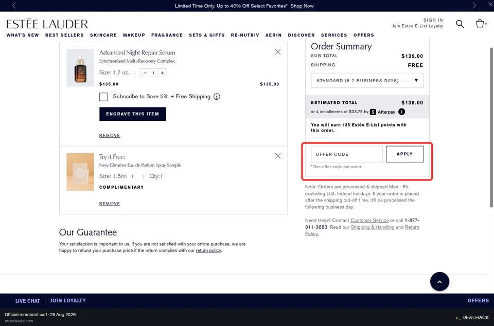This screenshot has width=494, height=326.
Task: Open the Advanced Night Repair Serum thumbnail
Action: pyautogui.click(x=80, y=68)
